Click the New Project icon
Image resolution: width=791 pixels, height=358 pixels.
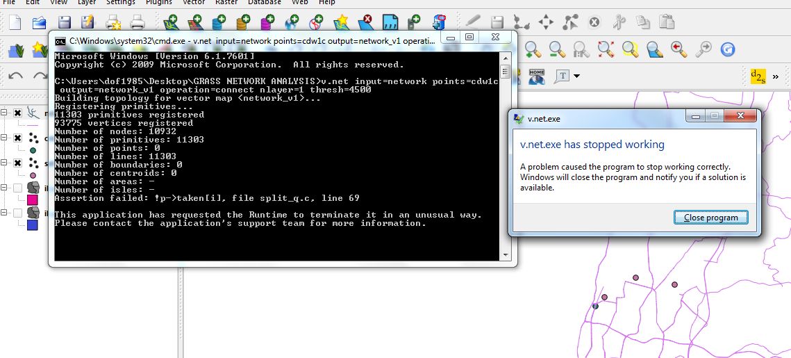tap(15, 22)
